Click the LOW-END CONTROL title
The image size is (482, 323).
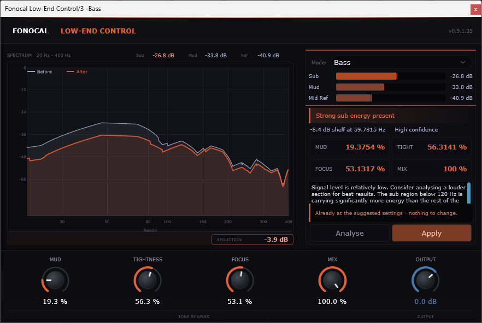click(98, 31)
